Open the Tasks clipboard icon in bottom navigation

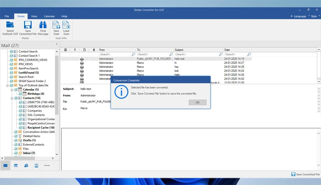(36, 166)
